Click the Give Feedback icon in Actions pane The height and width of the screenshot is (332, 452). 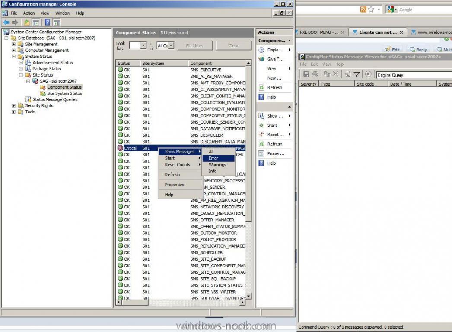261,59
